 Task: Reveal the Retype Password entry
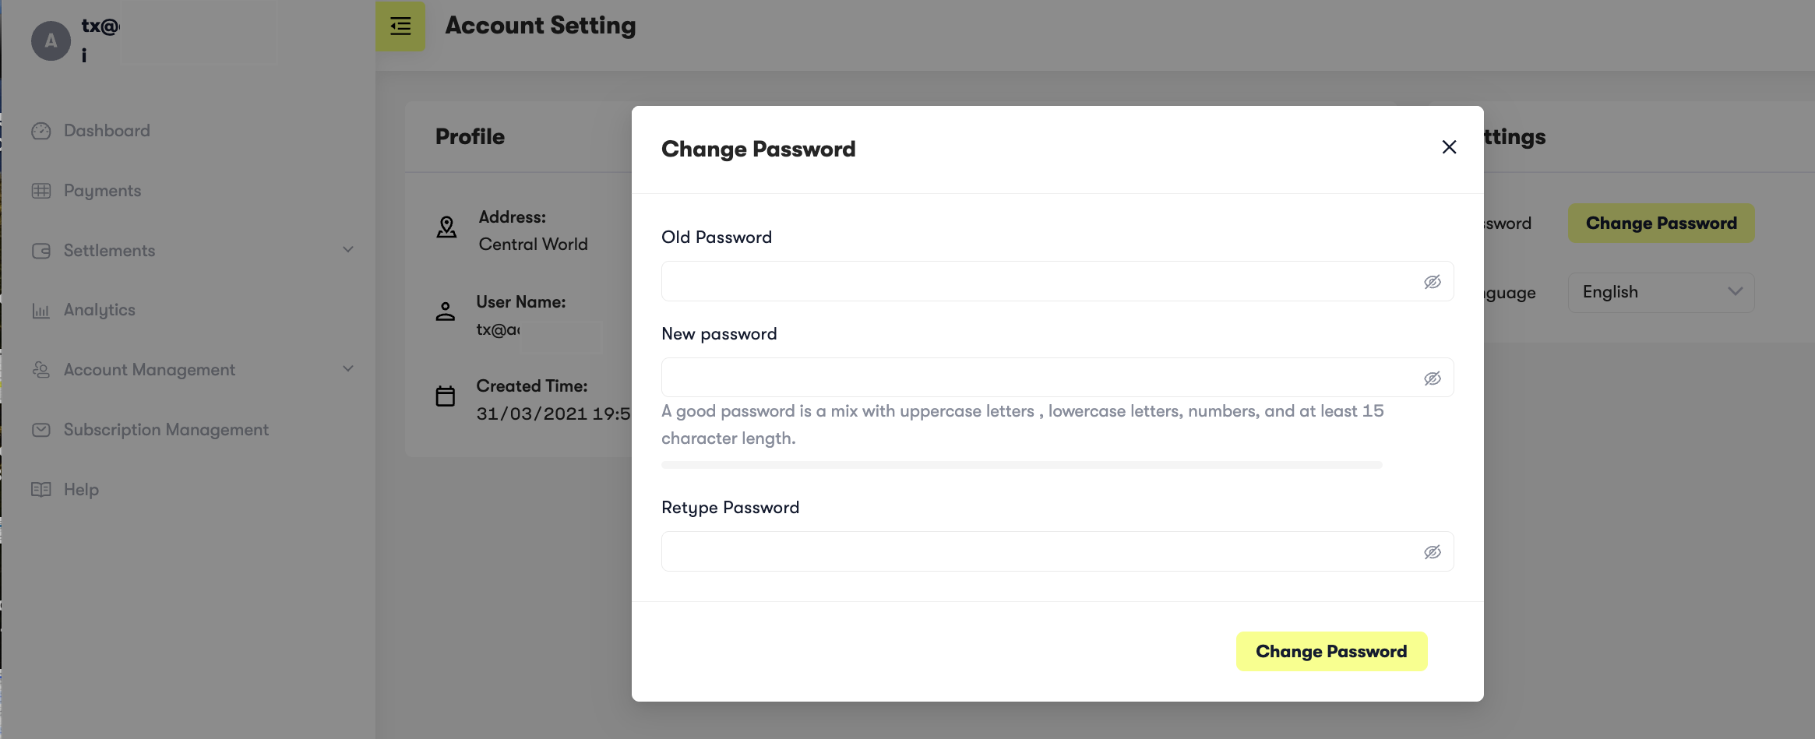click(x=1432, y=552)
